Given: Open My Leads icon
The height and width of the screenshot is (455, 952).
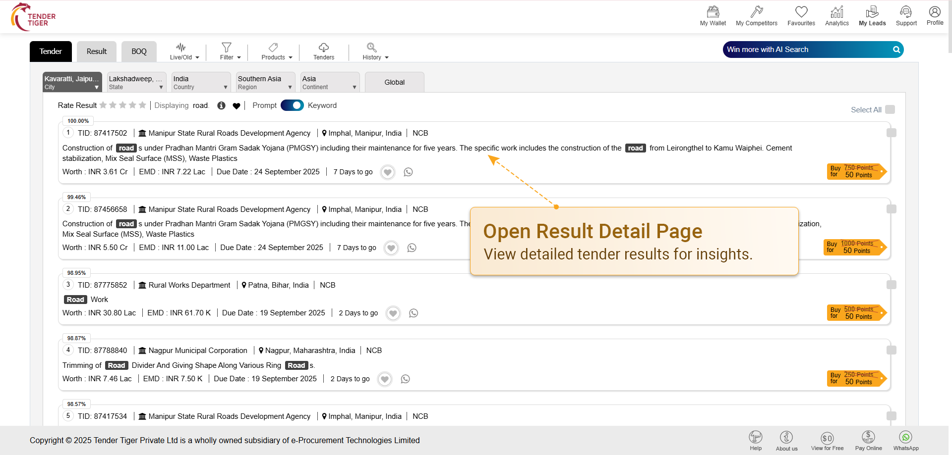Looking at the screenshot, I should 872,12.
